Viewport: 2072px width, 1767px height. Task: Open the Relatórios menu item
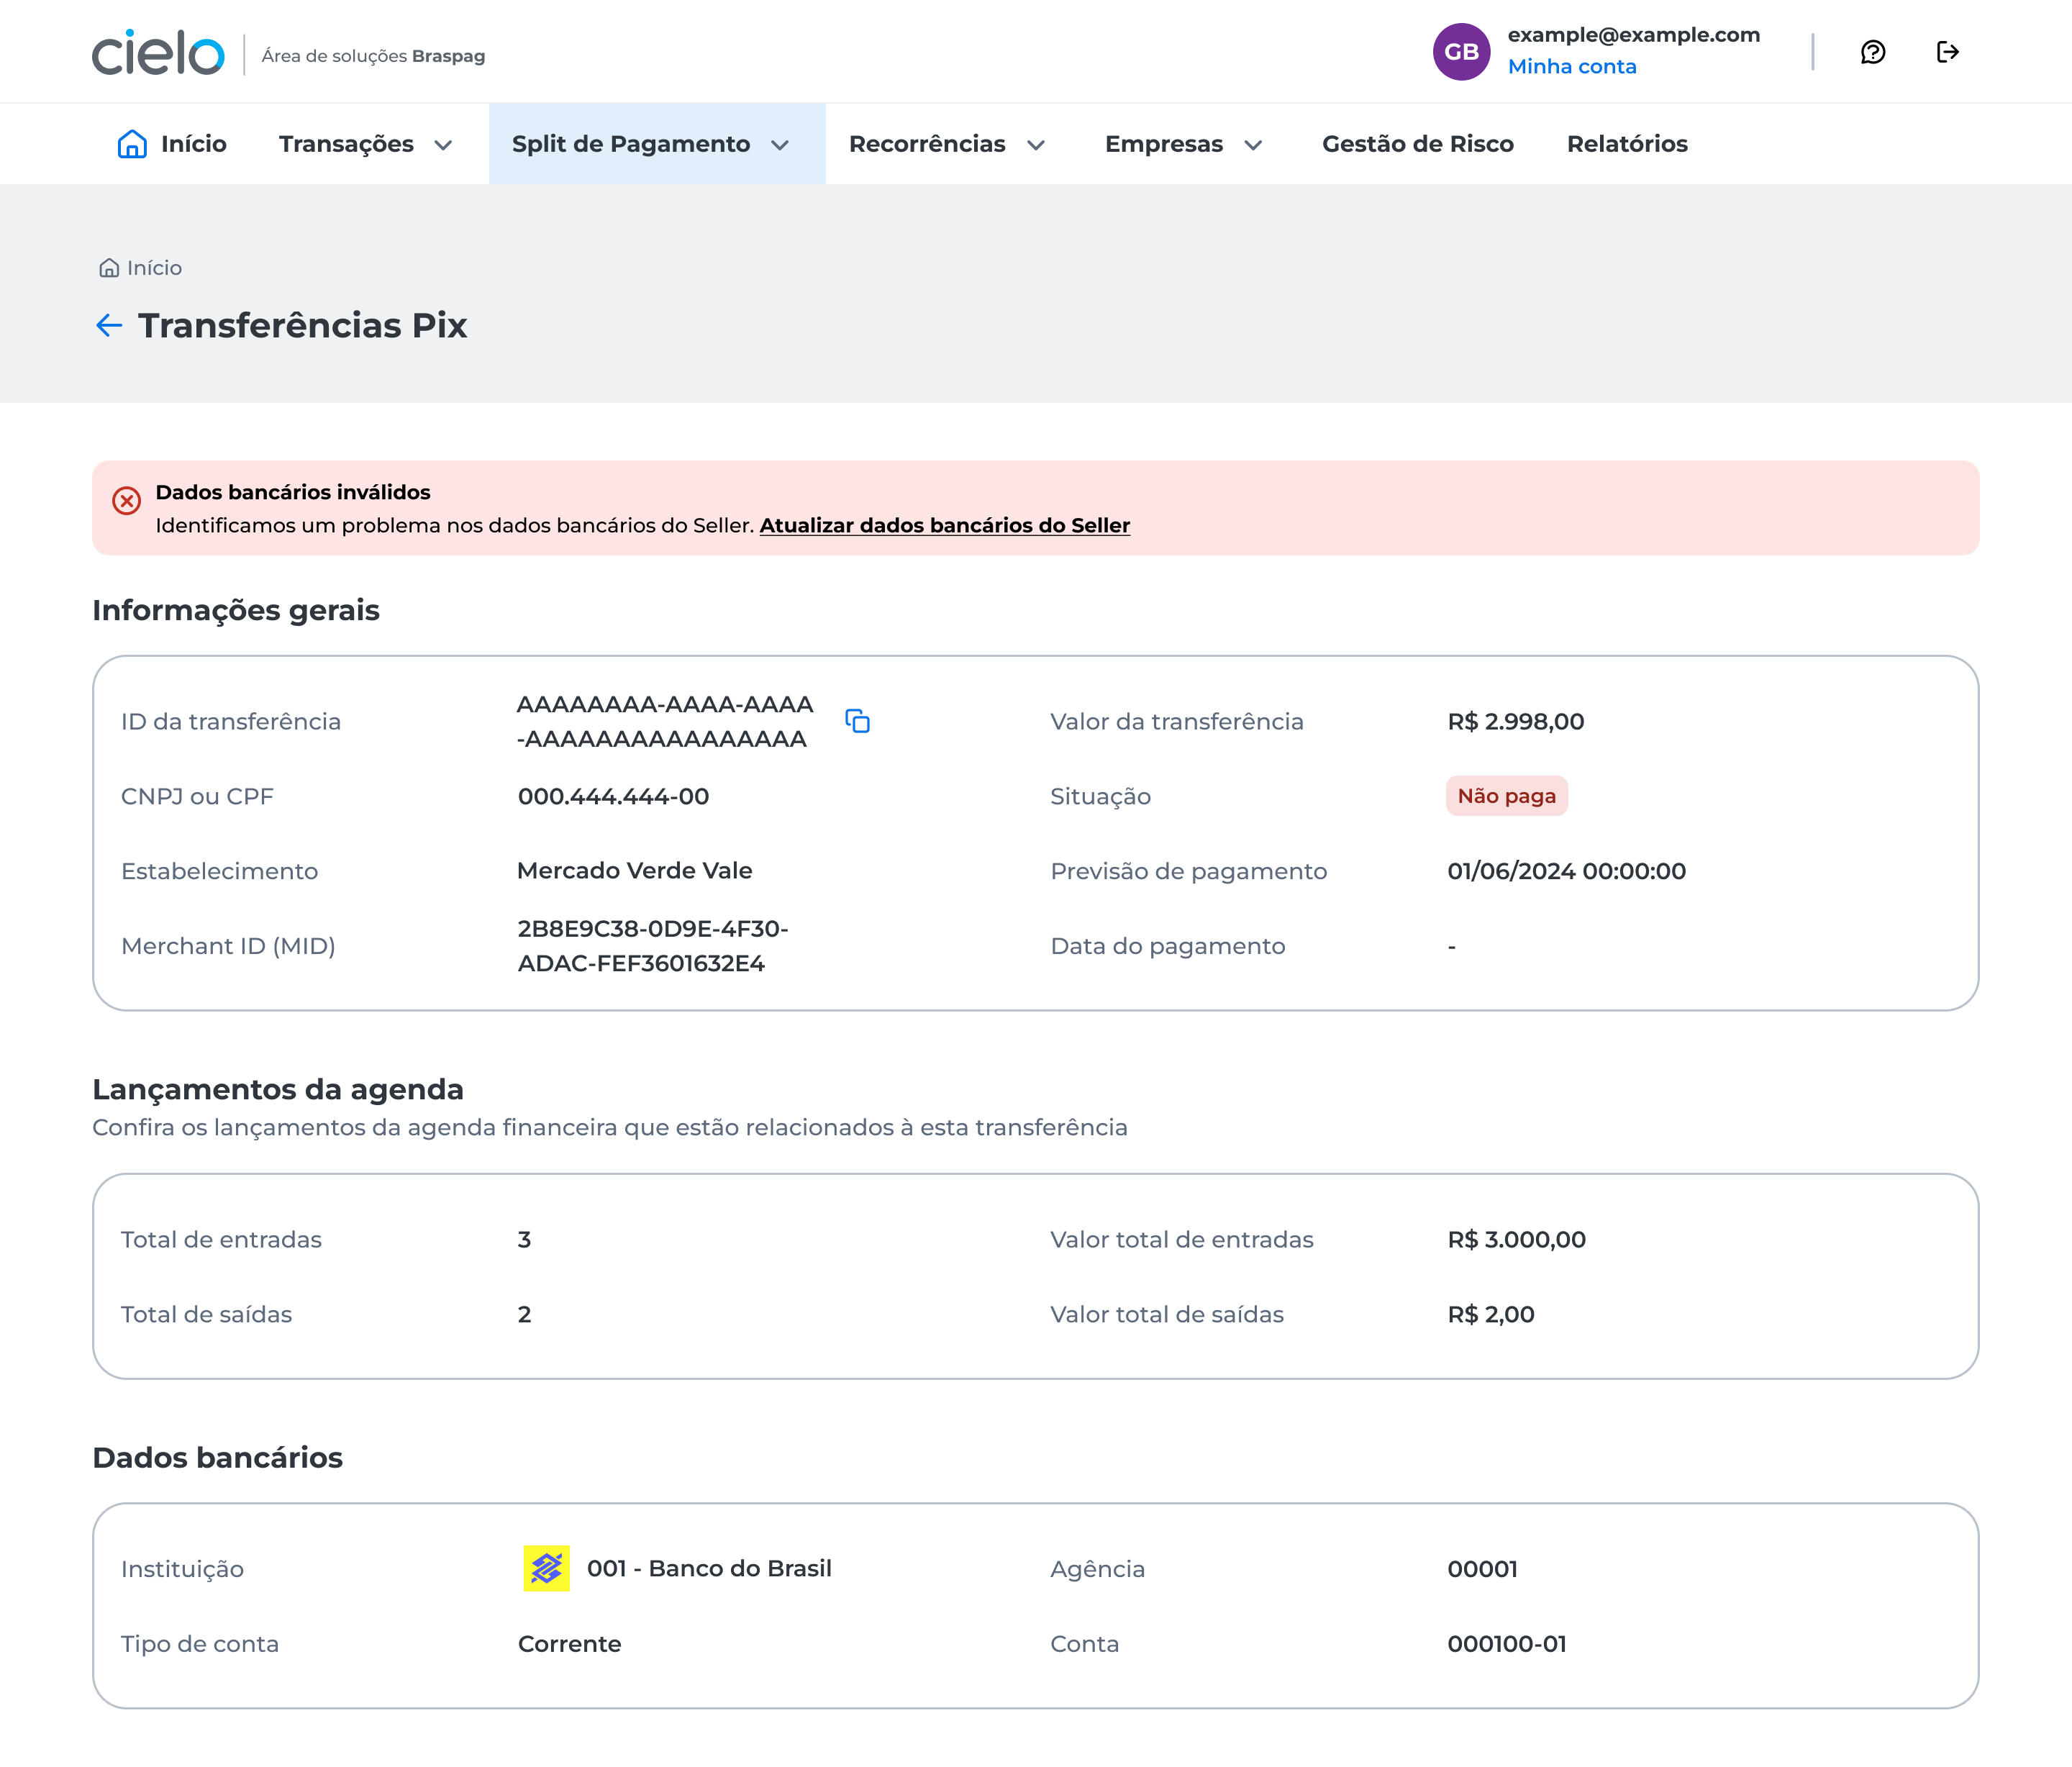click(1627, 144)
